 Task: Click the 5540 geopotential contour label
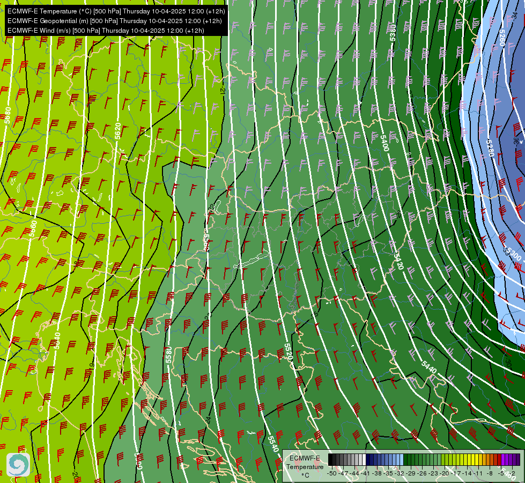tap(273, 443)
